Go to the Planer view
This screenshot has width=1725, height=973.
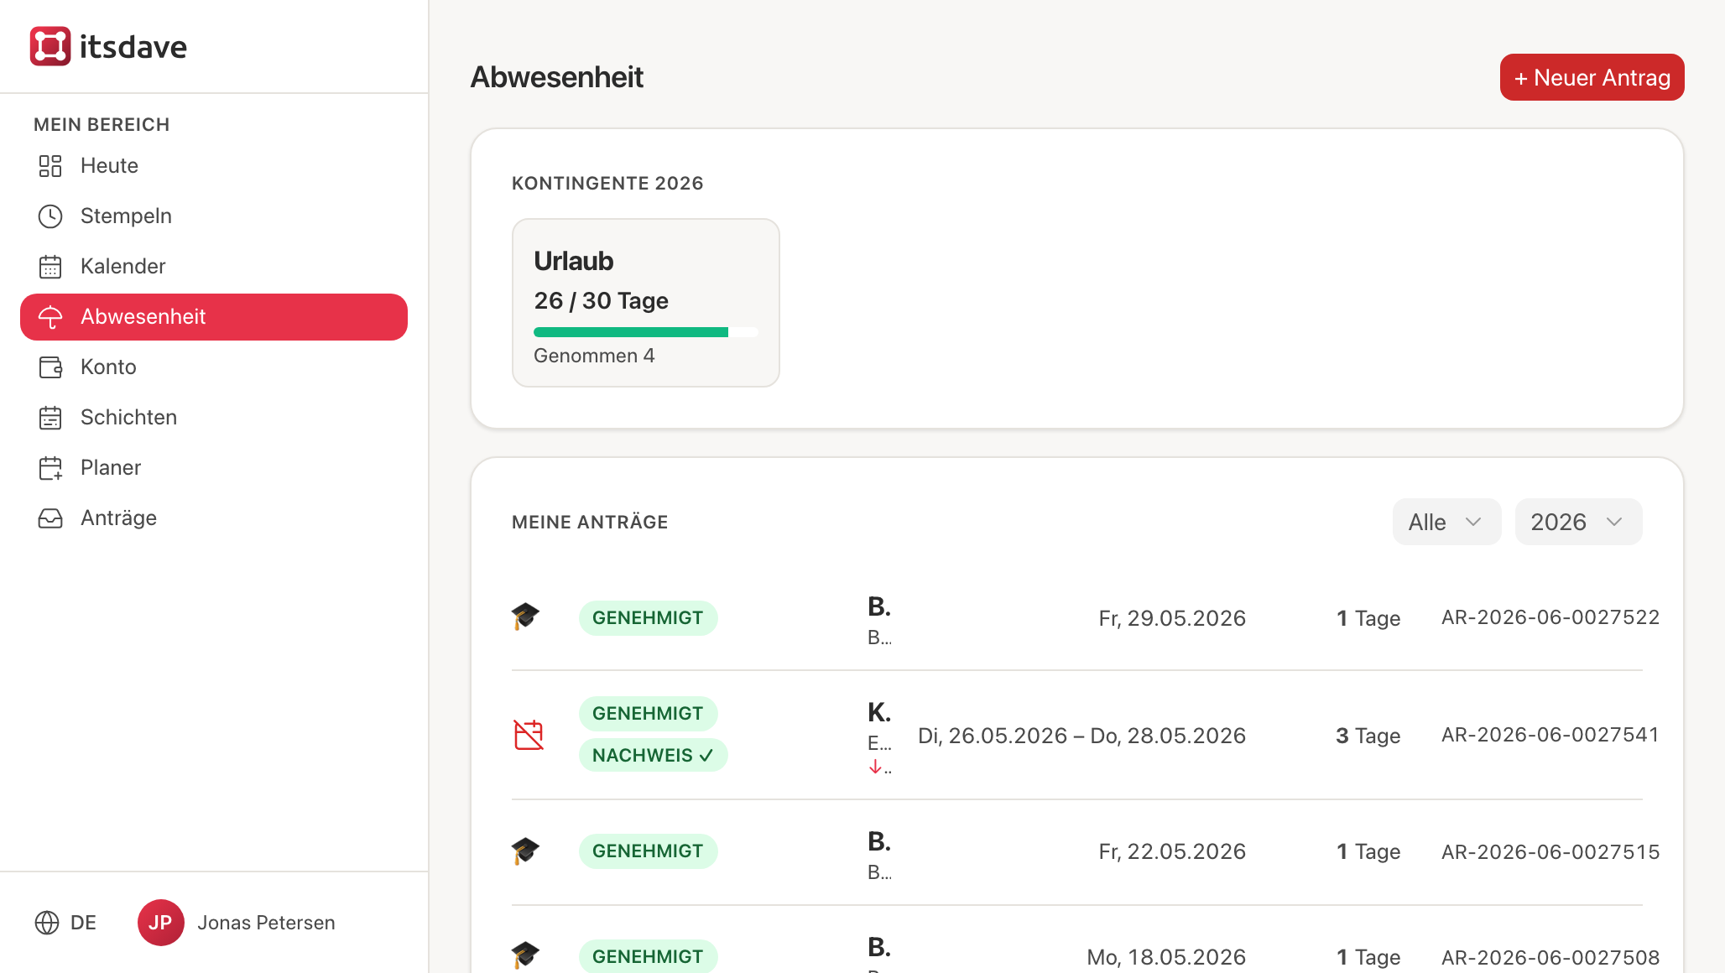214,468
